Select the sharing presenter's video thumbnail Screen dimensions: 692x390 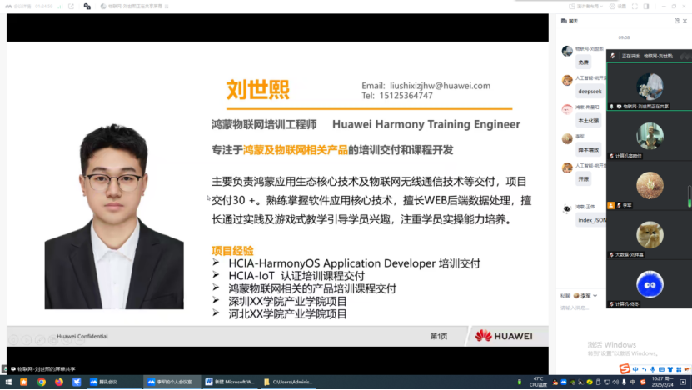coord(649,87)
